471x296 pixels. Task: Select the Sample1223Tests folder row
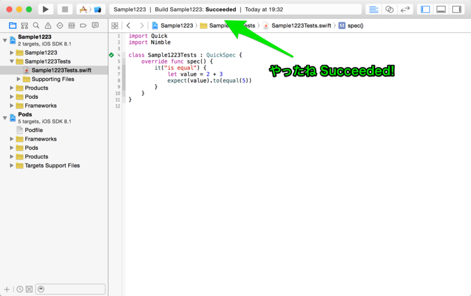pyautogui.click(x=54, y=61)
